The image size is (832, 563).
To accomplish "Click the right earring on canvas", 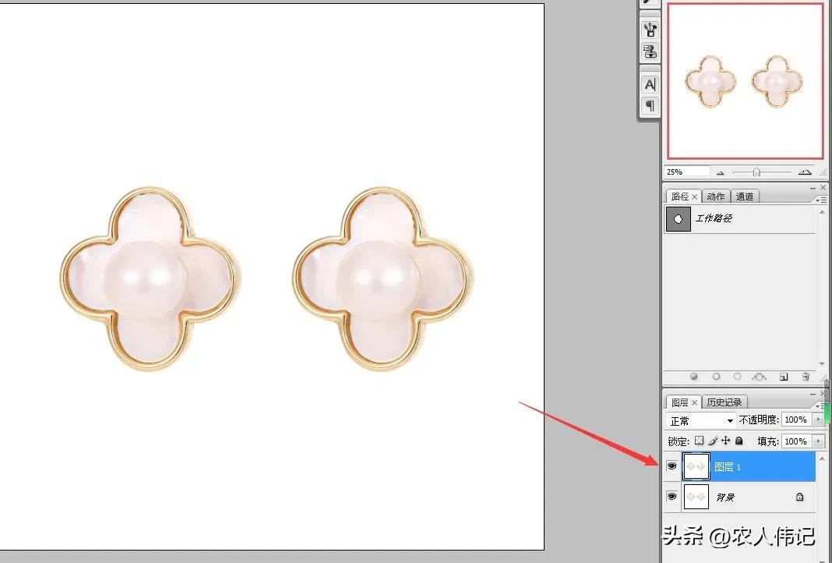I will click(x=382, y=279).
